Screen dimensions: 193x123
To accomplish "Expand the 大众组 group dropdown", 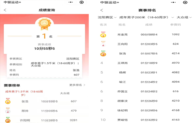I will click(184, 17).
